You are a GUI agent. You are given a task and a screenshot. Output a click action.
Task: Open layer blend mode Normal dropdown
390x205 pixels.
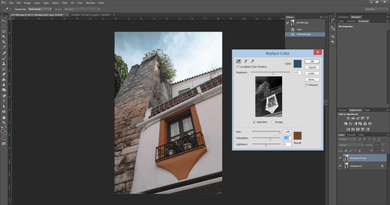click(351, 145)
